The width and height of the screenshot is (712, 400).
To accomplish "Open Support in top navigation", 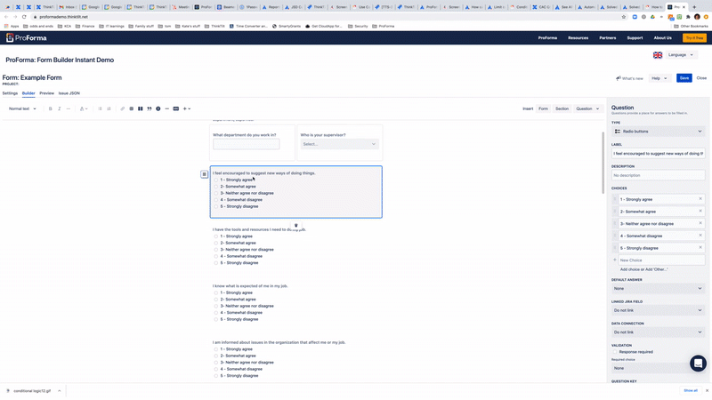I will click(x=635, y=38).
